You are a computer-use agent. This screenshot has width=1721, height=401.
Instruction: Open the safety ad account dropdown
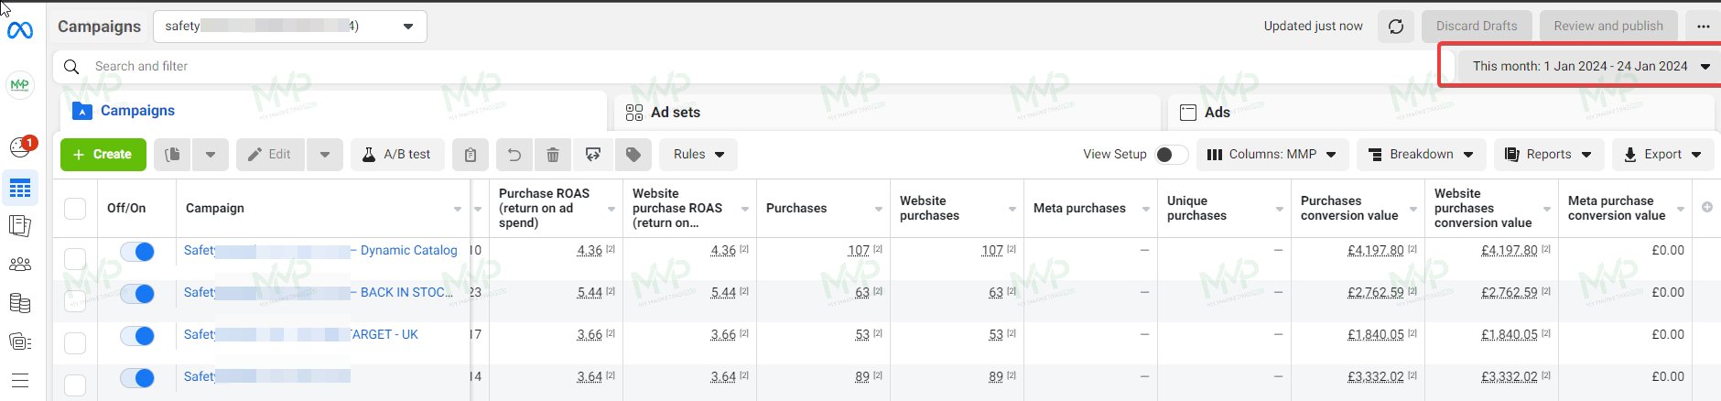point(290,27)
